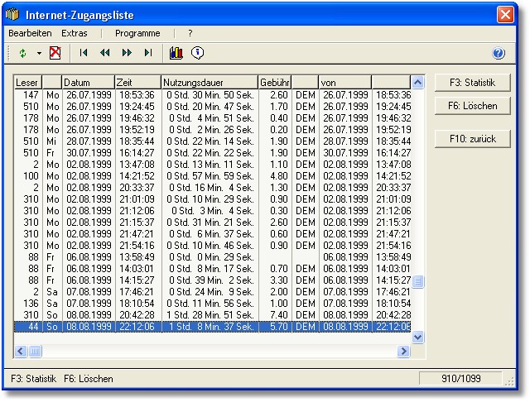Open statistics via bar chart icon

click(x=176, y=53)
